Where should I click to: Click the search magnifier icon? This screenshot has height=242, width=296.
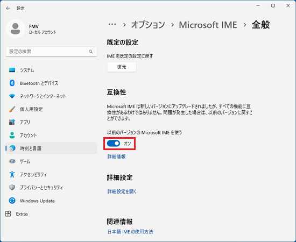[x=91, y=52]
